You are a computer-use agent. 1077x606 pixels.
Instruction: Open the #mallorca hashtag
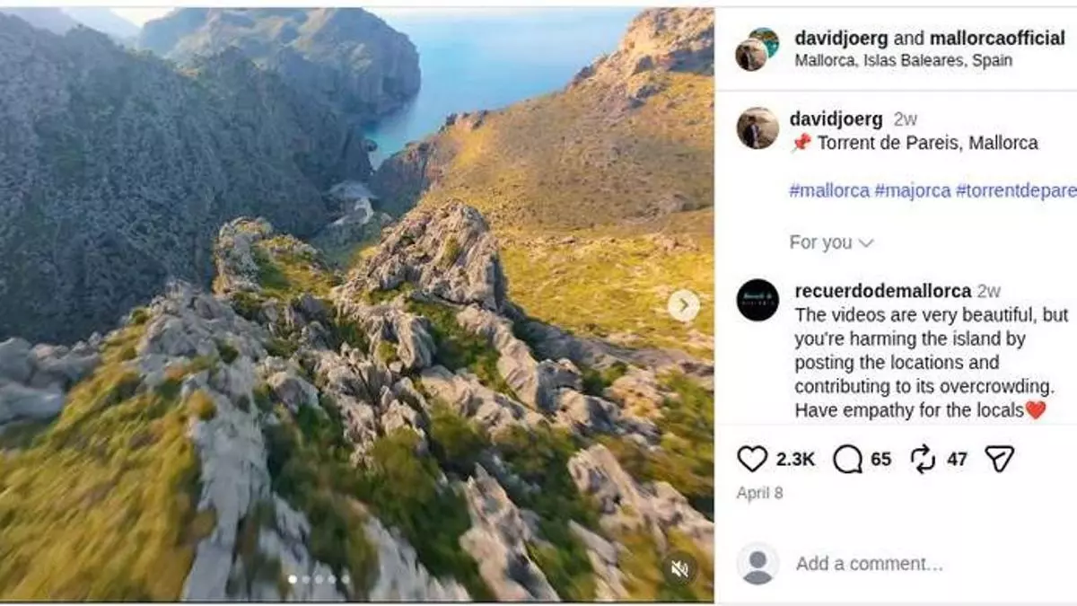[829, 190]
